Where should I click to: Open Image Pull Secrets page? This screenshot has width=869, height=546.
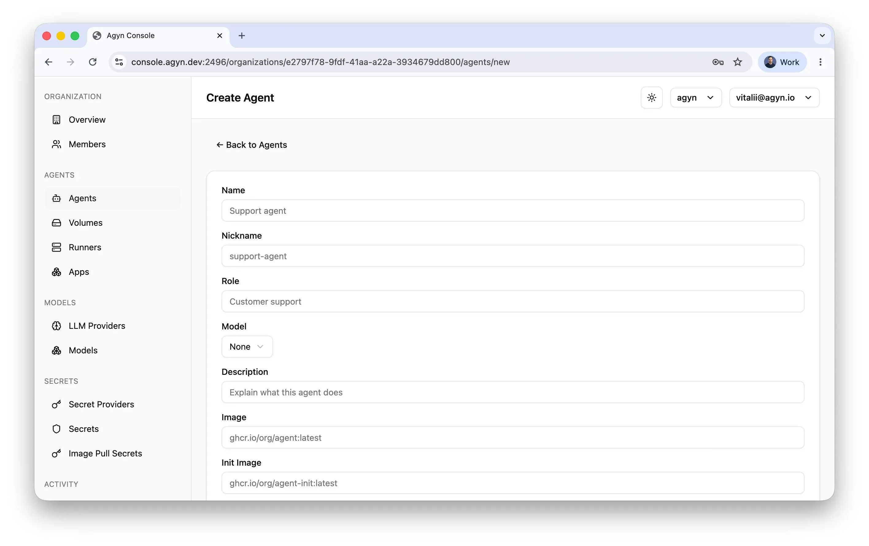tap(113, 454)
